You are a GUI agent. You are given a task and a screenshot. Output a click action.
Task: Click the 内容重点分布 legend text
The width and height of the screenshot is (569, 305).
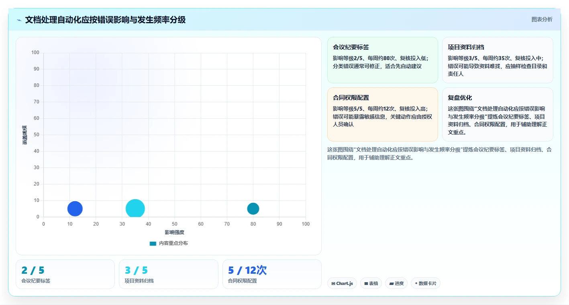click(173, 243)
